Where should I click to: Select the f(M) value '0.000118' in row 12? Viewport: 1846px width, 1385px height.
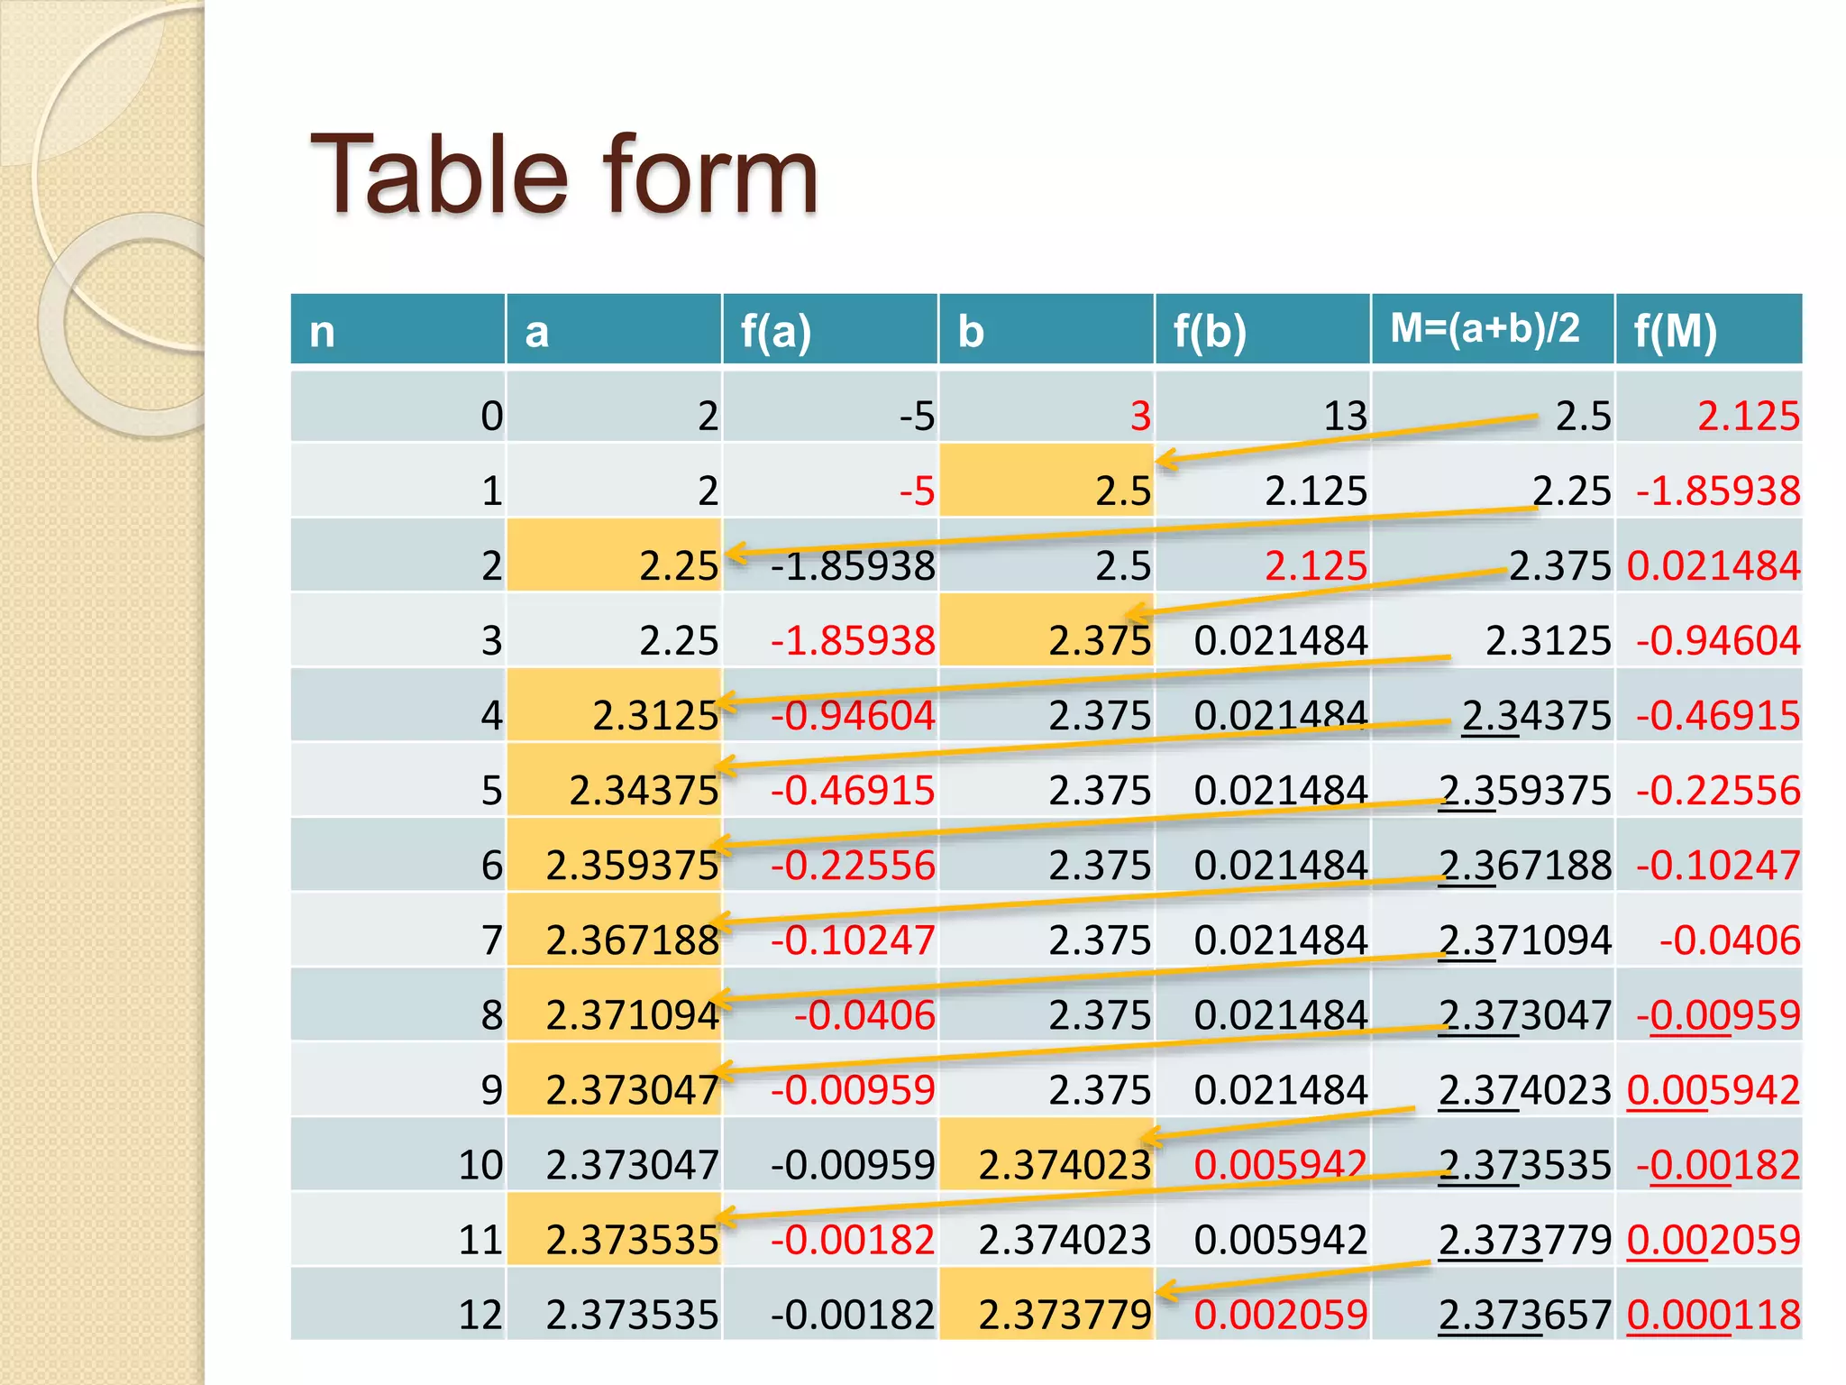click(x=1713, y=1314)
